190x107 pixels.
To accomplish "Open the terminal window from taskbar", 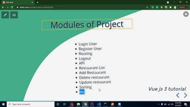I will point(106,104).
